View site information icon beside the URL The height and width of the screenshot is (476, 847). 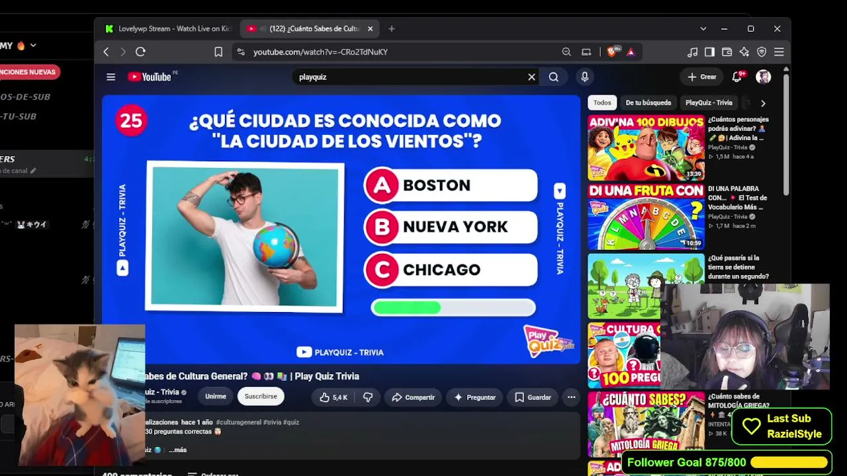(x=241, y=52)
